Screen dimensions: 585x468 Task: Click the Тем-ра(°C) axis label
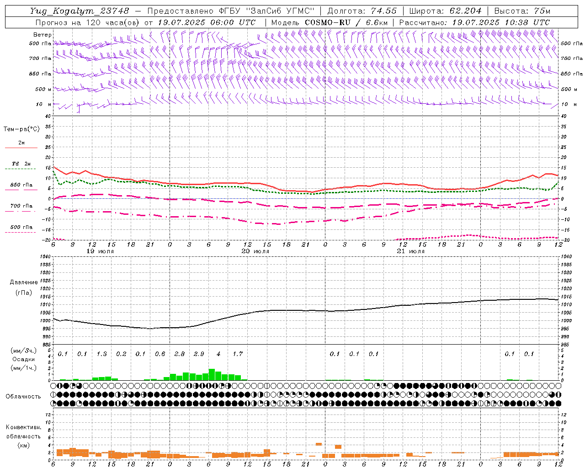[x=21, y=129]
